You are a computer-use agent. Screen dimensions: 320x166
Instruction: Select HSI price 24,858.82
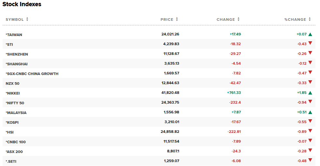tap(170, 132)
